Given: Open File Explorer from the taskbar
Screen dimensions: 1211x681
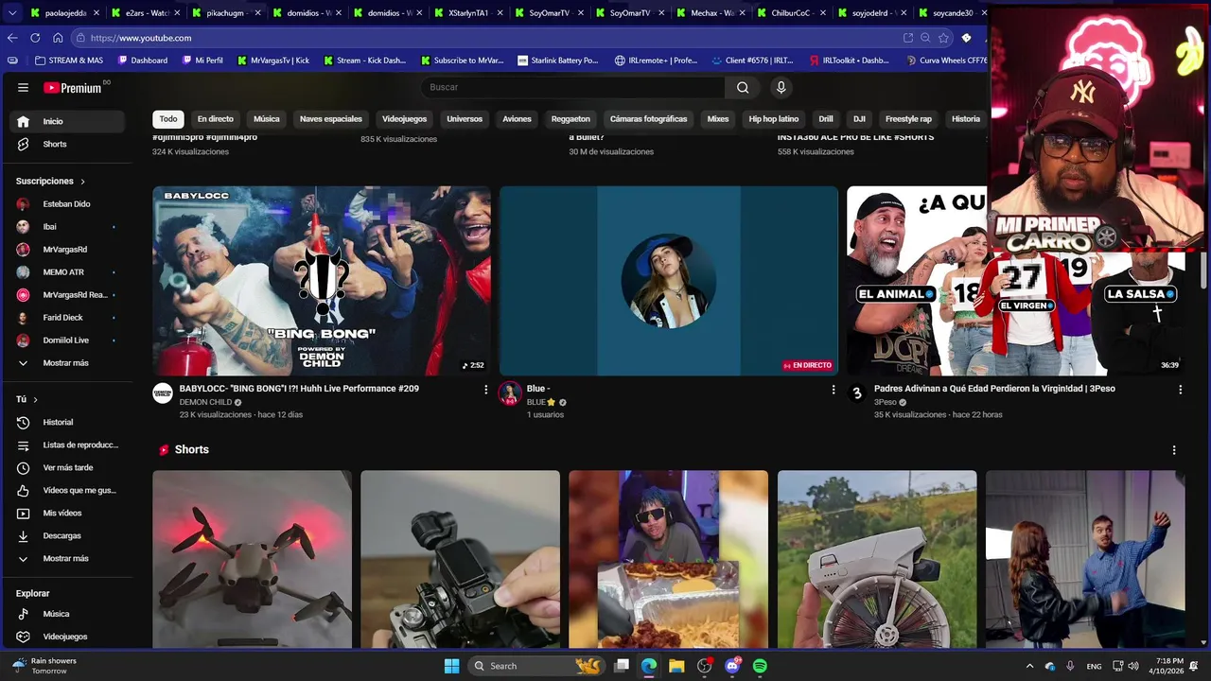Looking at the screenshot, I should coord(676,666).
